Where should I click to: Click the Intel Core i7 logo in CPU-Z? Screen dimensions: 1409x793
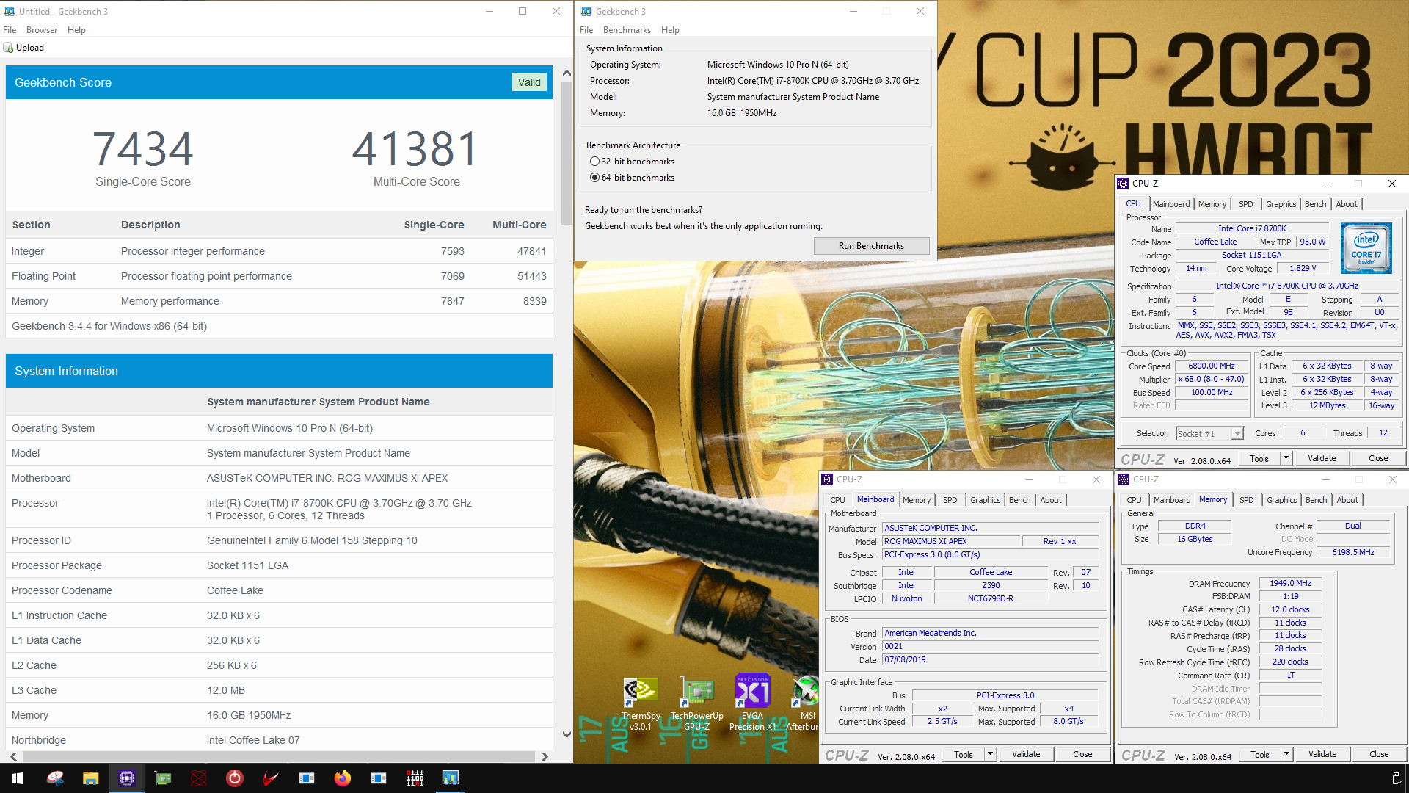pyautogui.click(x=1366, y=248)
